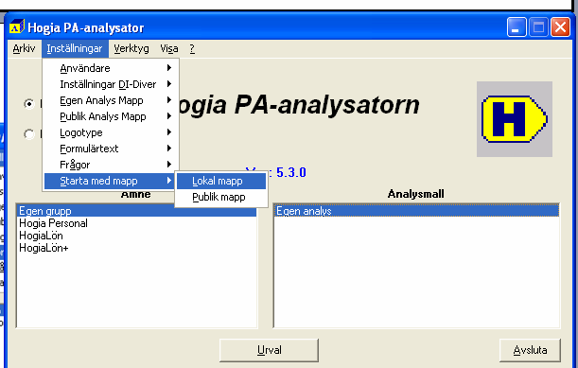Open the Arkiv menu
This screenshot has width=578, height=368.
(x=24, y=48)
